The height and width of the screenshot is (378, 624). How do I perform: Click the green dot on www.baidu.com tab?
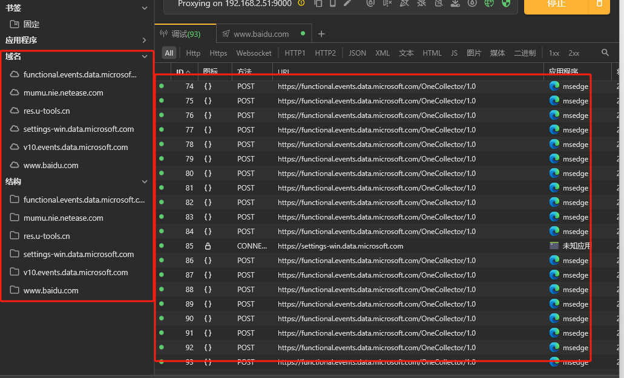303,33
